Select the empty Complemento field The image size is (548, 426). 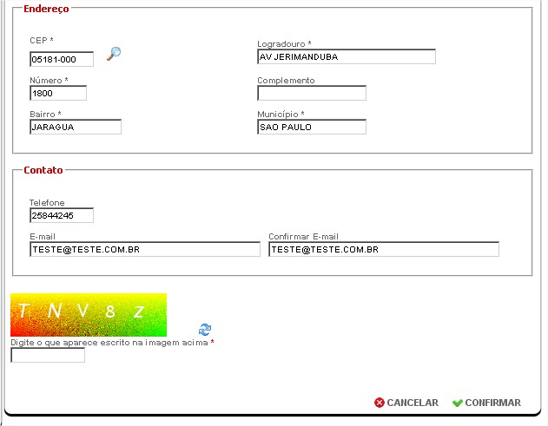tap(312, 94)
